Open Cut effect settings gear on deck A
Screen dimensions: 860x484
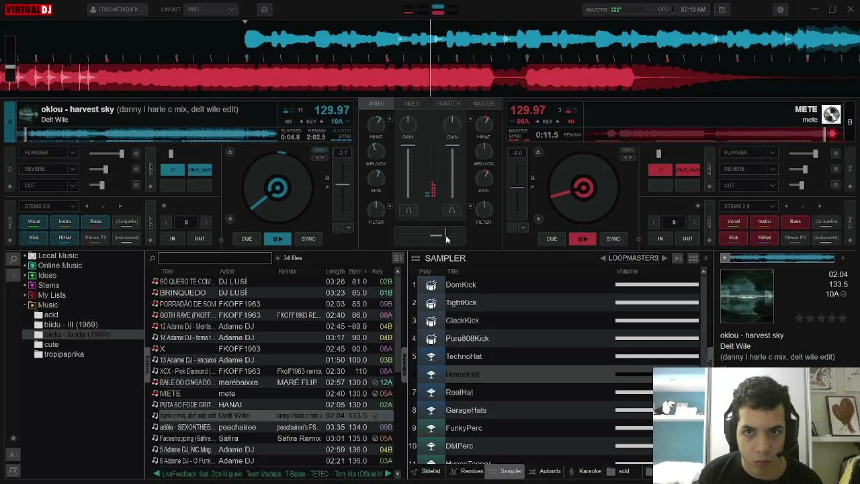(x=136, y=186)
